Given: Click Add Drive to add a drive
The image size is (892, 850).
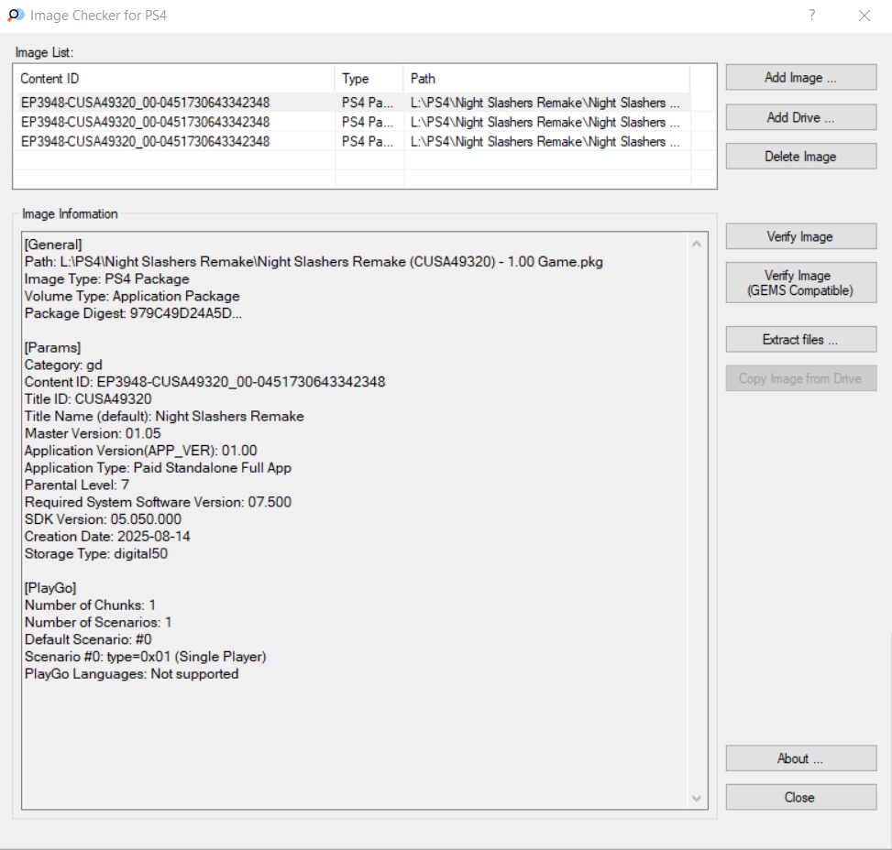Looking at the screenshot, I should pyautogui.click(x=800, y=117).
